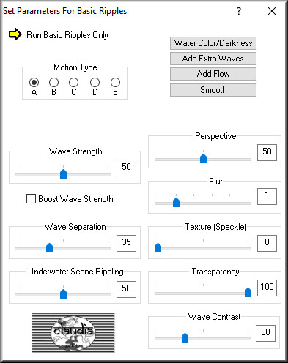Image resolution: width=288 pixels, height=363 pixels.
Task: Open Water Color/Darkness settings
Action: [213, 43]
